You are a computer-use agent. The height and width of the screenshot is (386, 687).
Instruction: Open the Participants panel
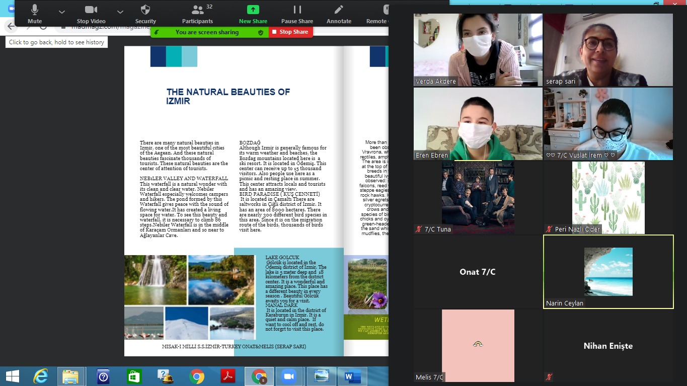(197, 13)
